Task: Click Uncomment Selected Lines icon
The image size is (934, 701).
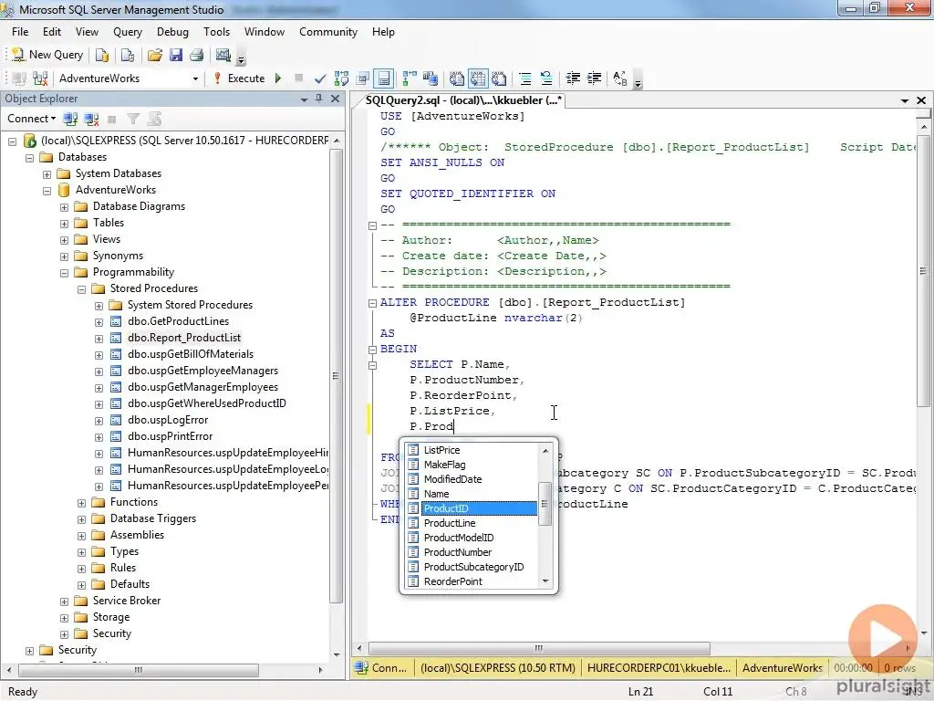Action: coord(546,78)
